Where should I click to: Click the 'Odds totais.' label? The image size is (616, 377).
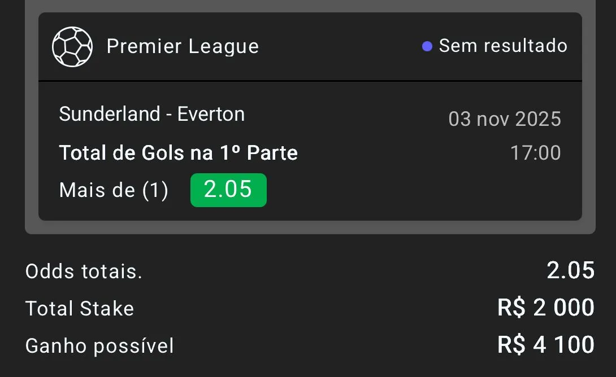84,272
